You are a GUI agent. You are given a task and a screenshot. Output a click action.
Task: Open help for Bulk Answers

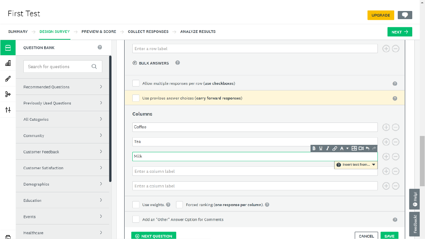pyautogui.click(x=178, y=63)
